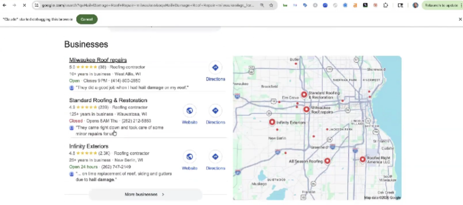Open the Claude starburst extension
The width and height of the screenshot is (463, 205).
click(375, 5)
